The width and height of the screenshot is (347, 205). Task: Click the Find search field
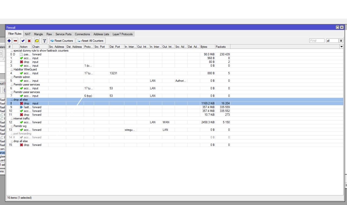(317, 41)
